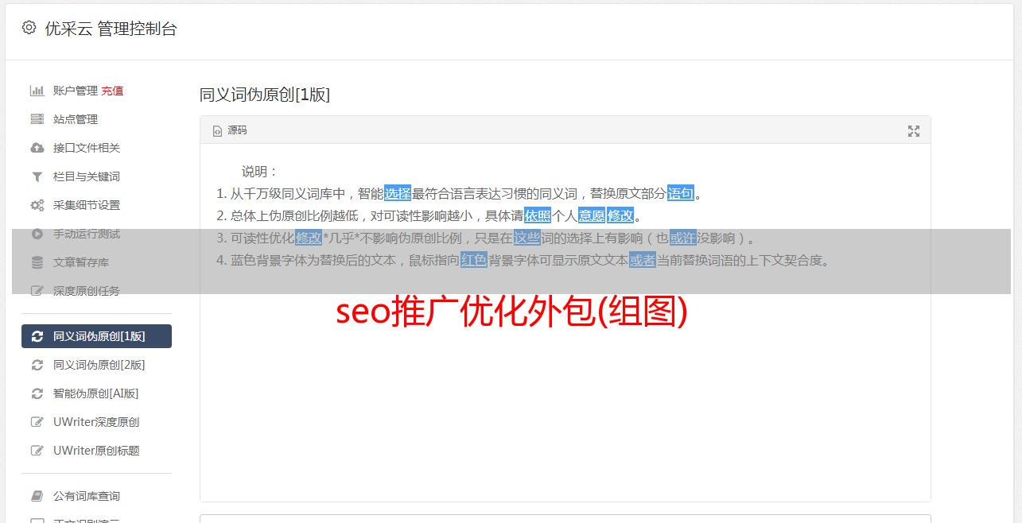The height and width of the screenshot is (523, 1022).
Task: Click 源码 button in editor toolbar
Action: (230, 130)
